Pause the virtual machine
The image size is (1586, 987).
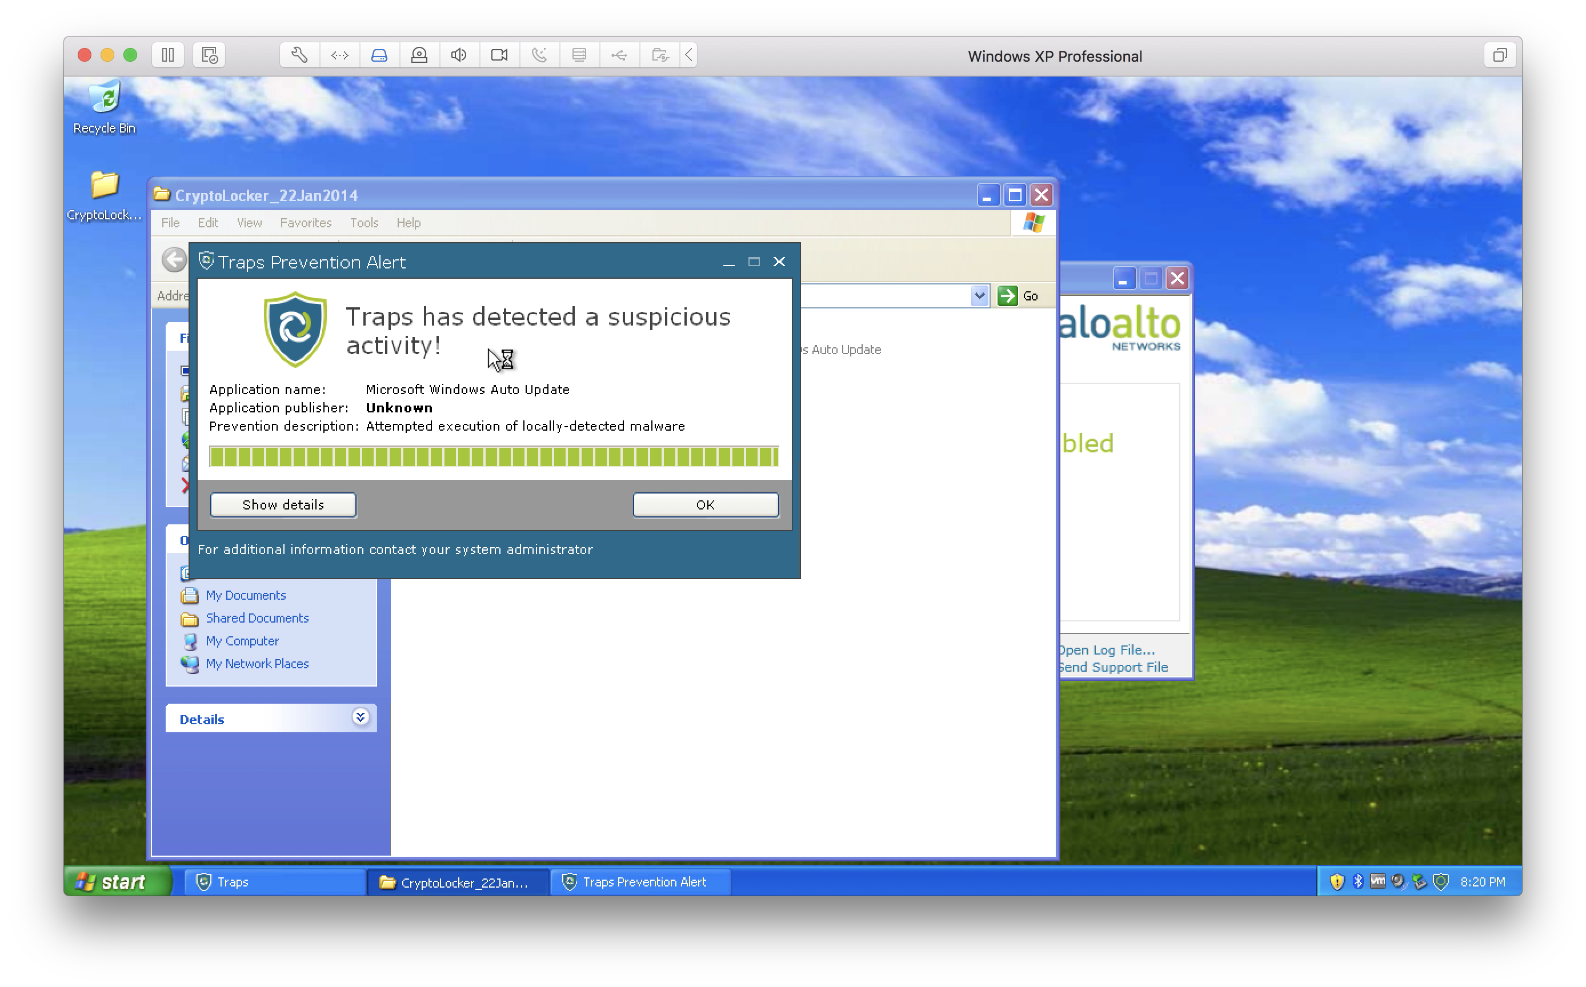coord(168,55)
